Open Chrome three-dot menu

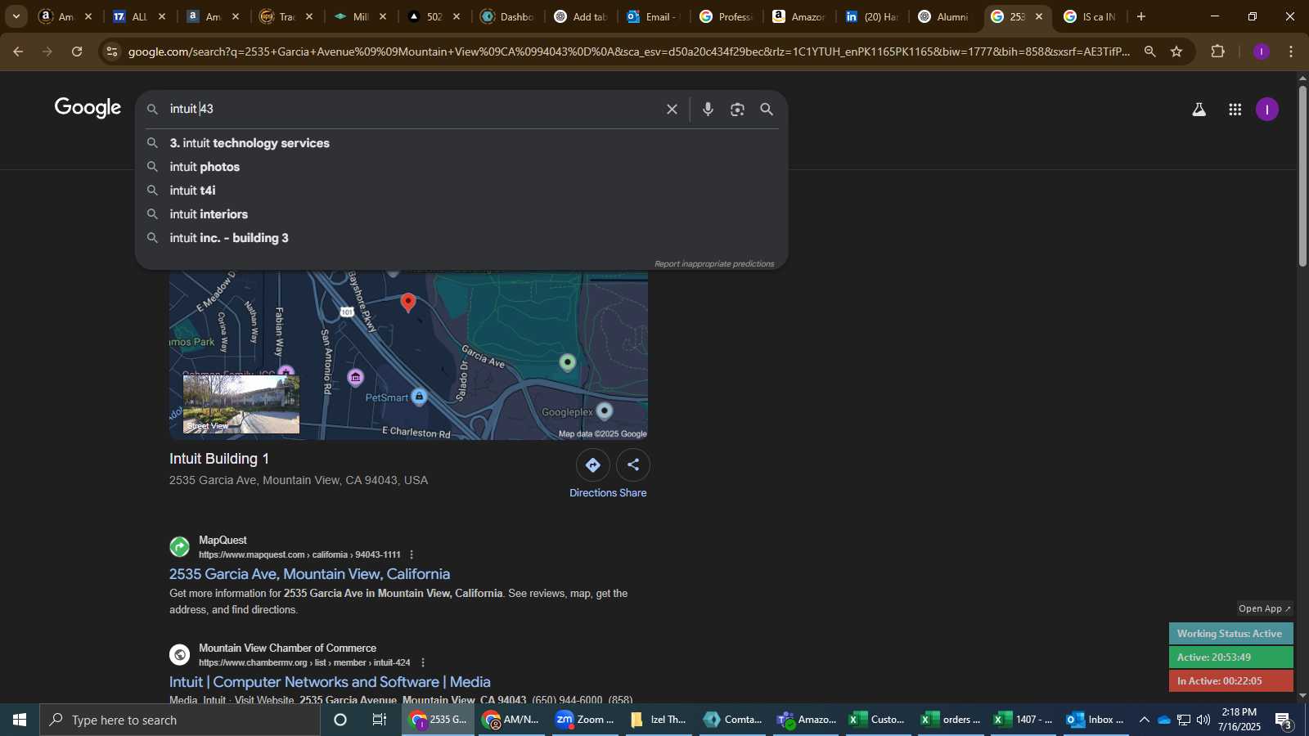[1291, 52]
